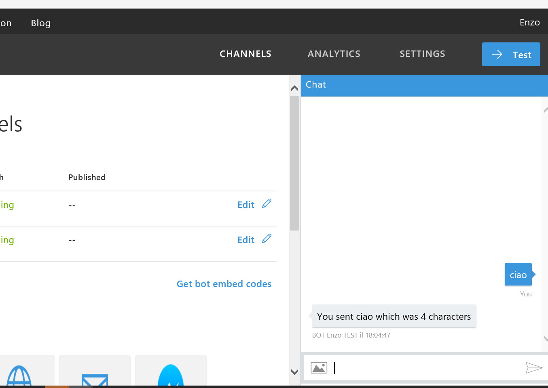Click the Get bot embed codes link

[x=224, y=284]
